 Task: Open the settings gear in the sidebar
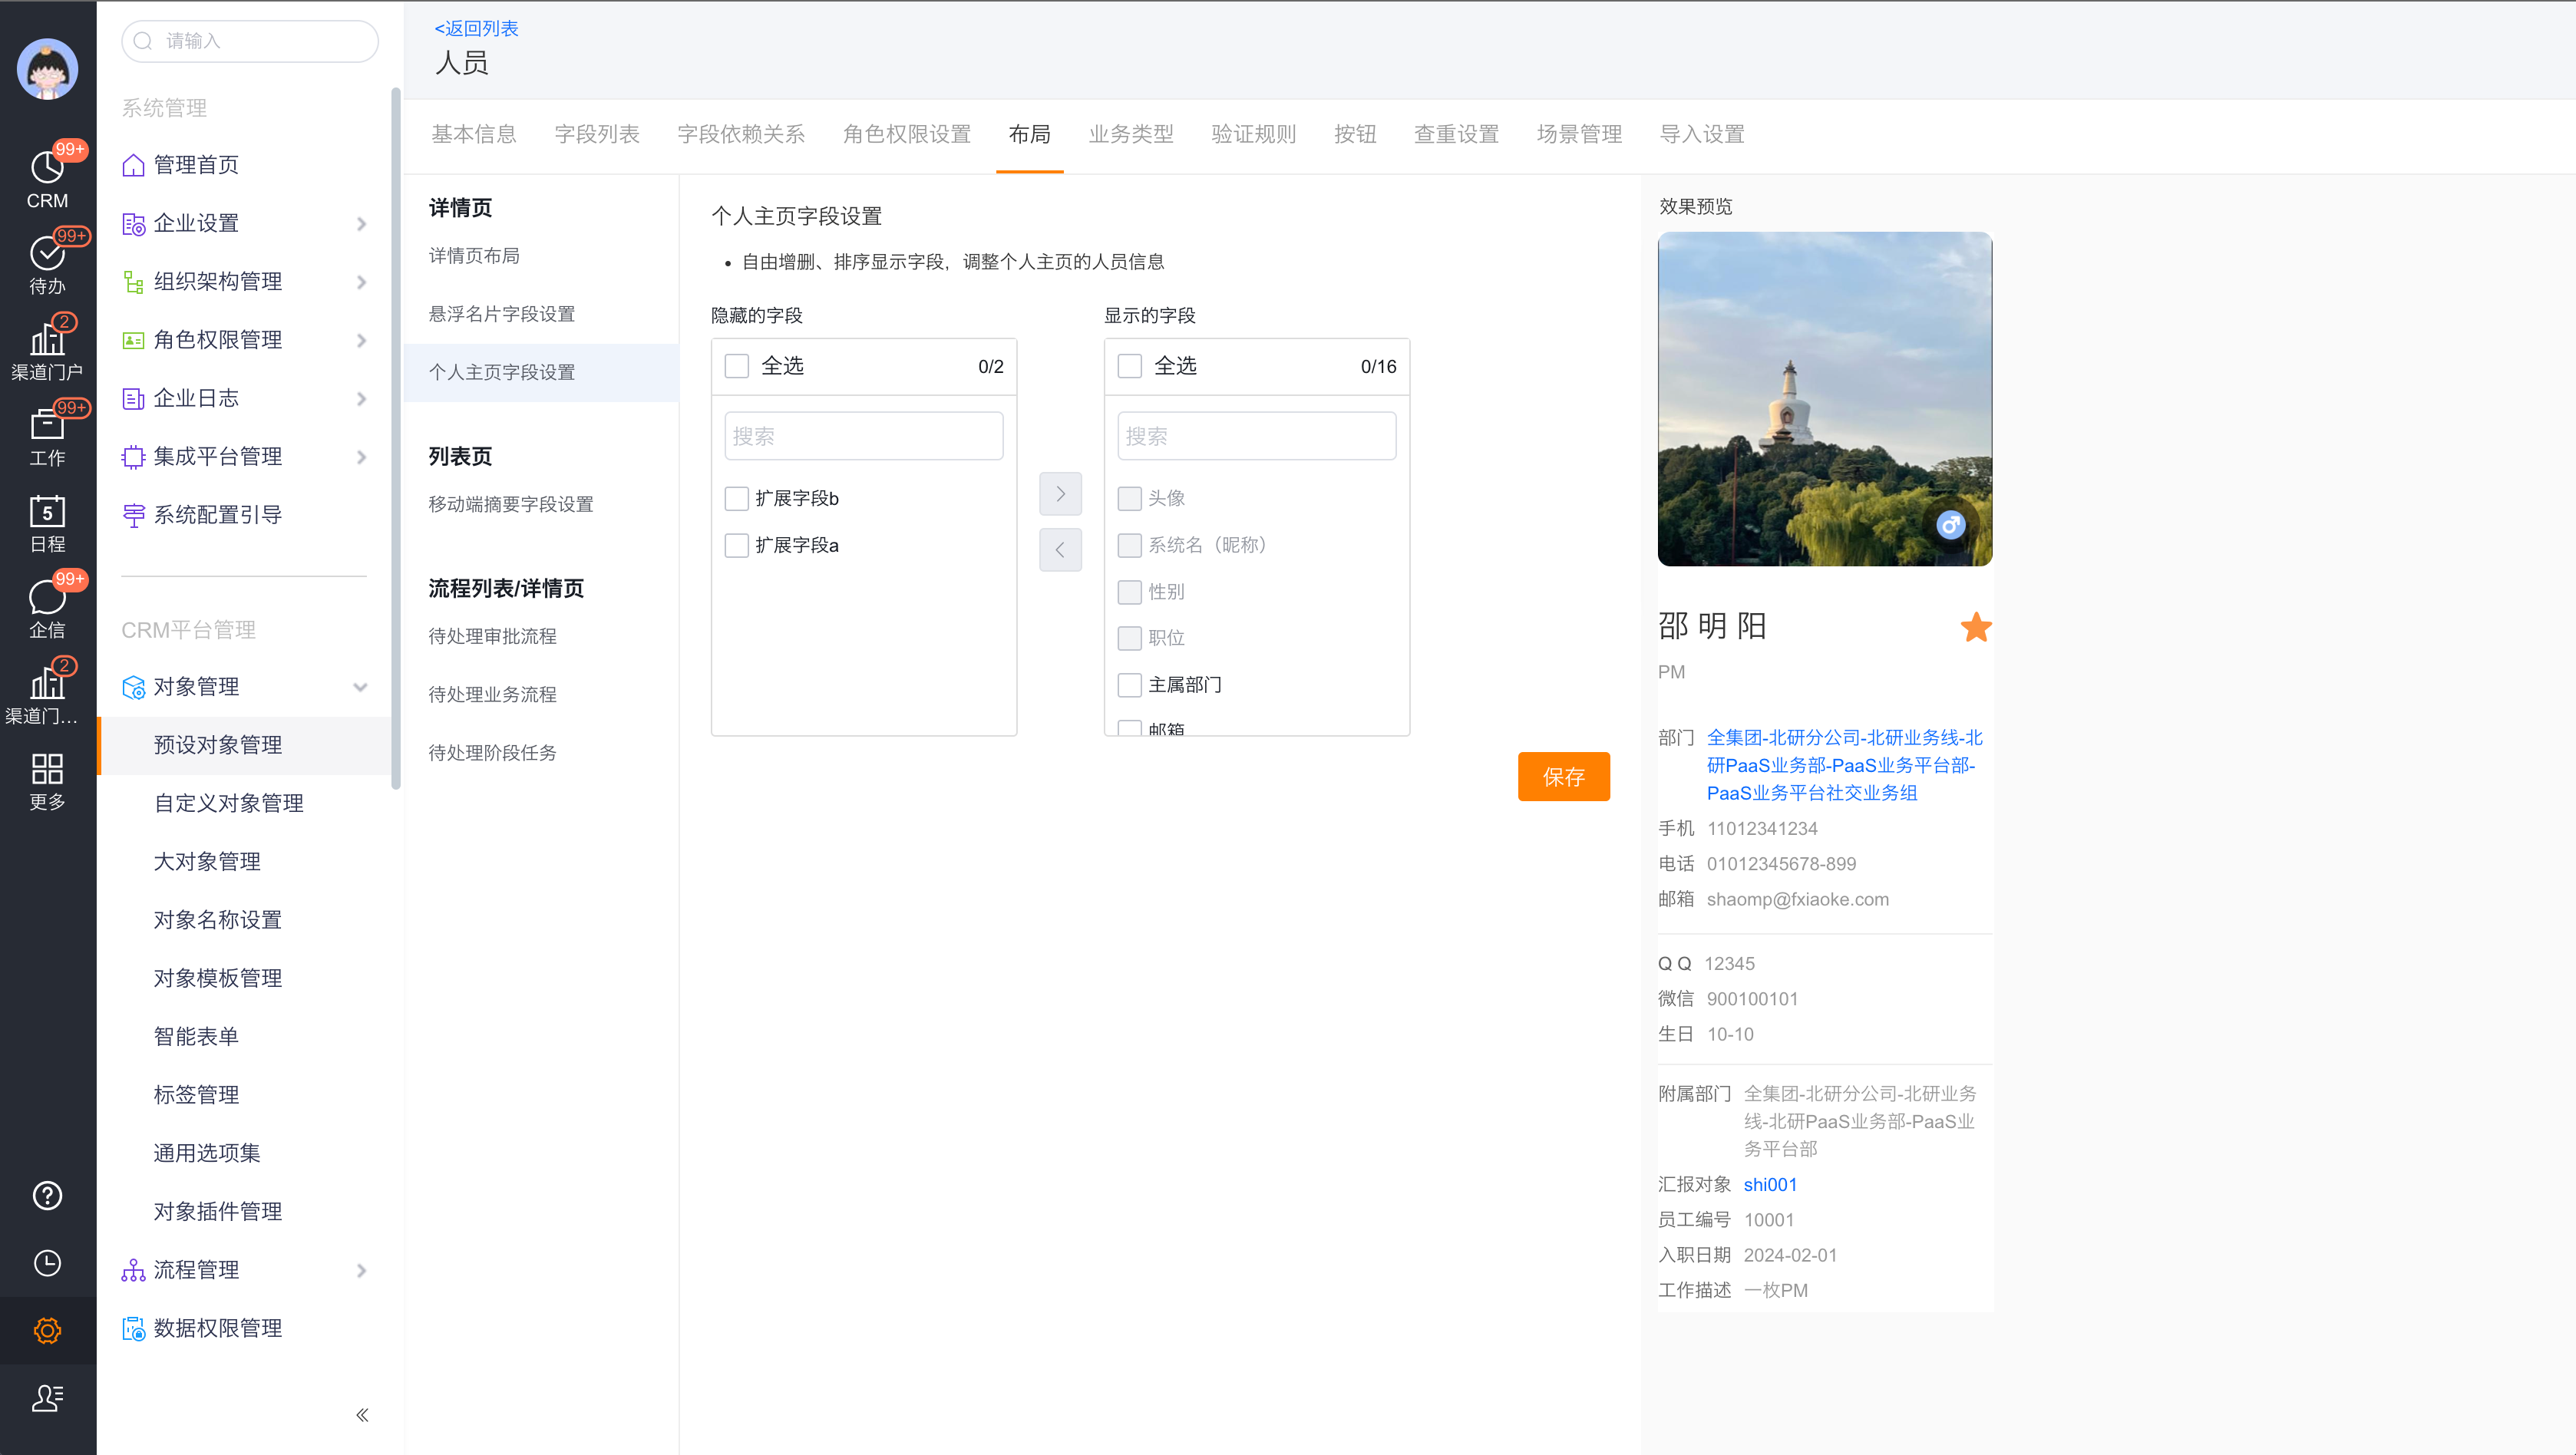[47, 1330]
